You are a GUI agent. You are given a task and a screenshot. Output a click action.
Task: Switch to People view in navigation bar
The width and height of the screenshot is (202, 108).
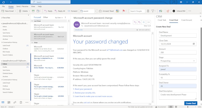[15, 102]
